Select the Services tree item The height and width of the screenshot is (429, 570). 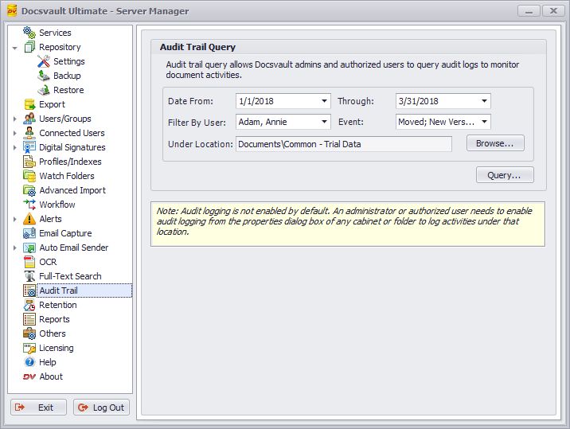[55, 33]
